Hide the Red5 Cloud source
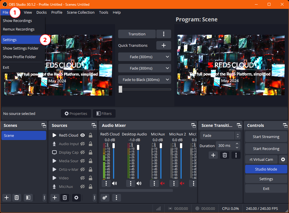 83,135
